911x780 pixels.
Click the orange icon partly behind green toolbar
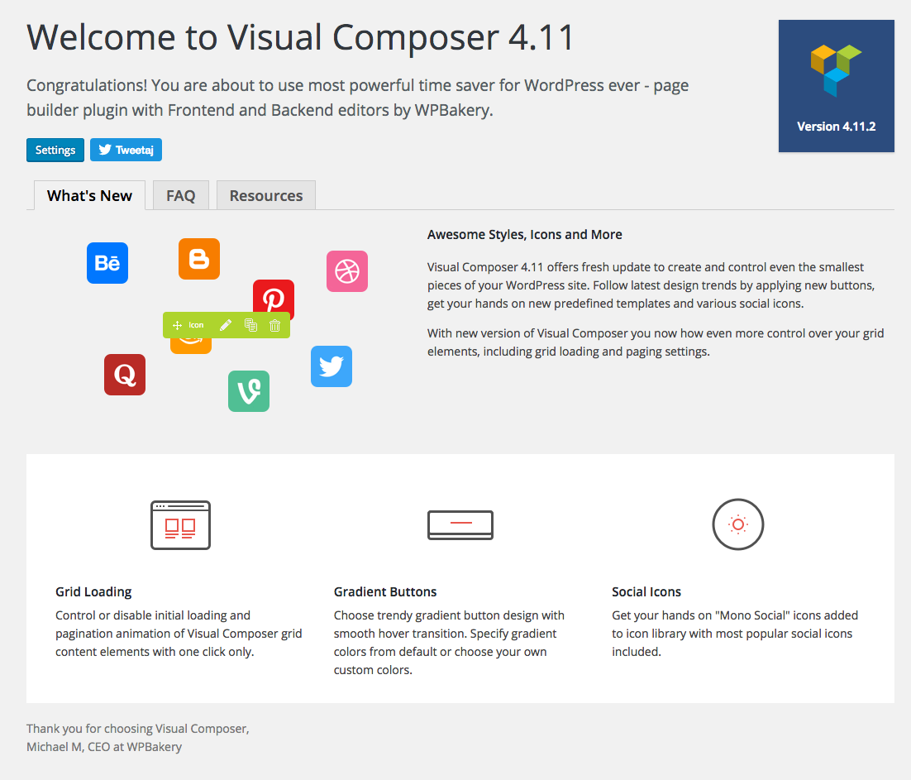click(x=191, y=346)
